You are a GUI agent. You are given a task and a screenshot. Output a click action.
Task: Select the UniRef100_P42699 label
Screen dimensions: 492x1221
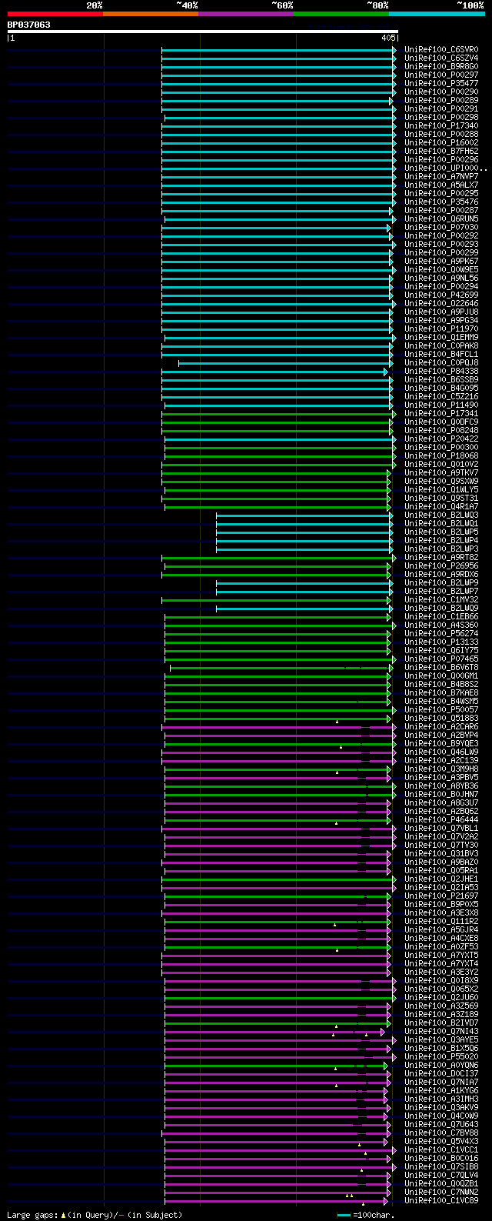click(441, 295)
